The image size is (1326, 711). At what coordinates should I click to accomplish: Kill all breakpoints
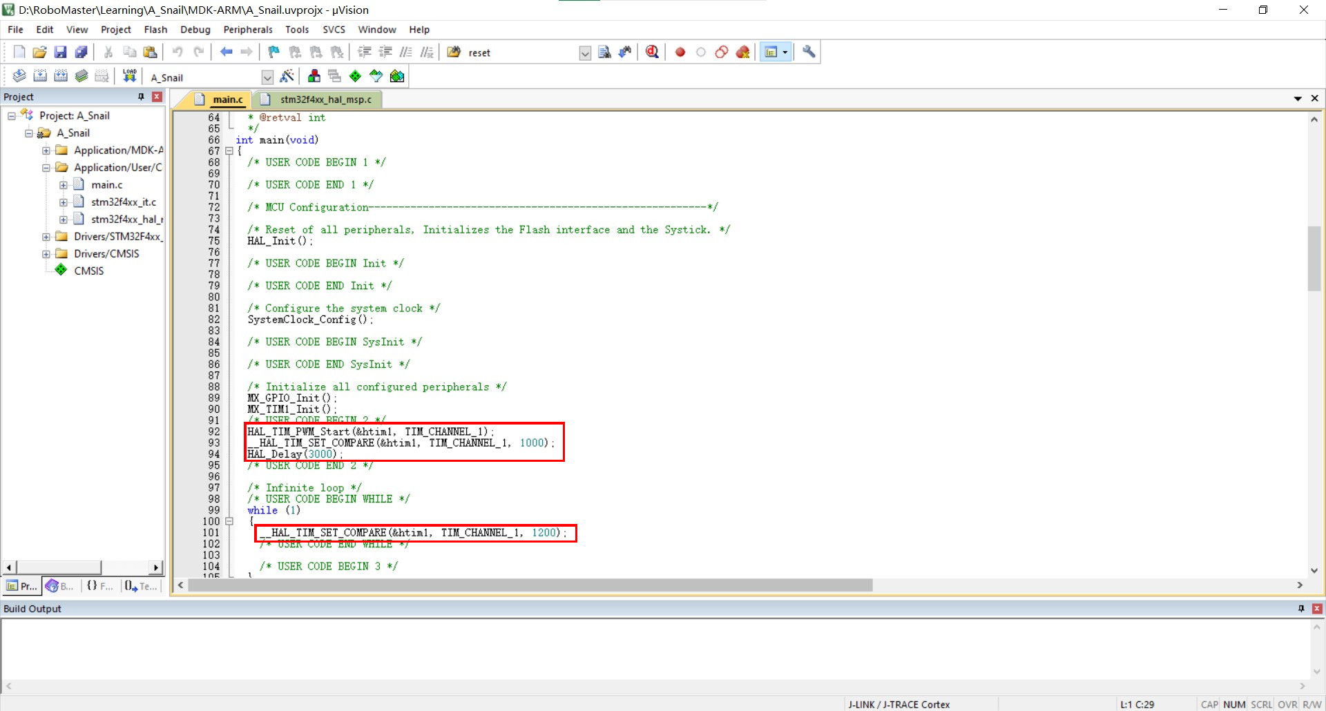point(742,52)
